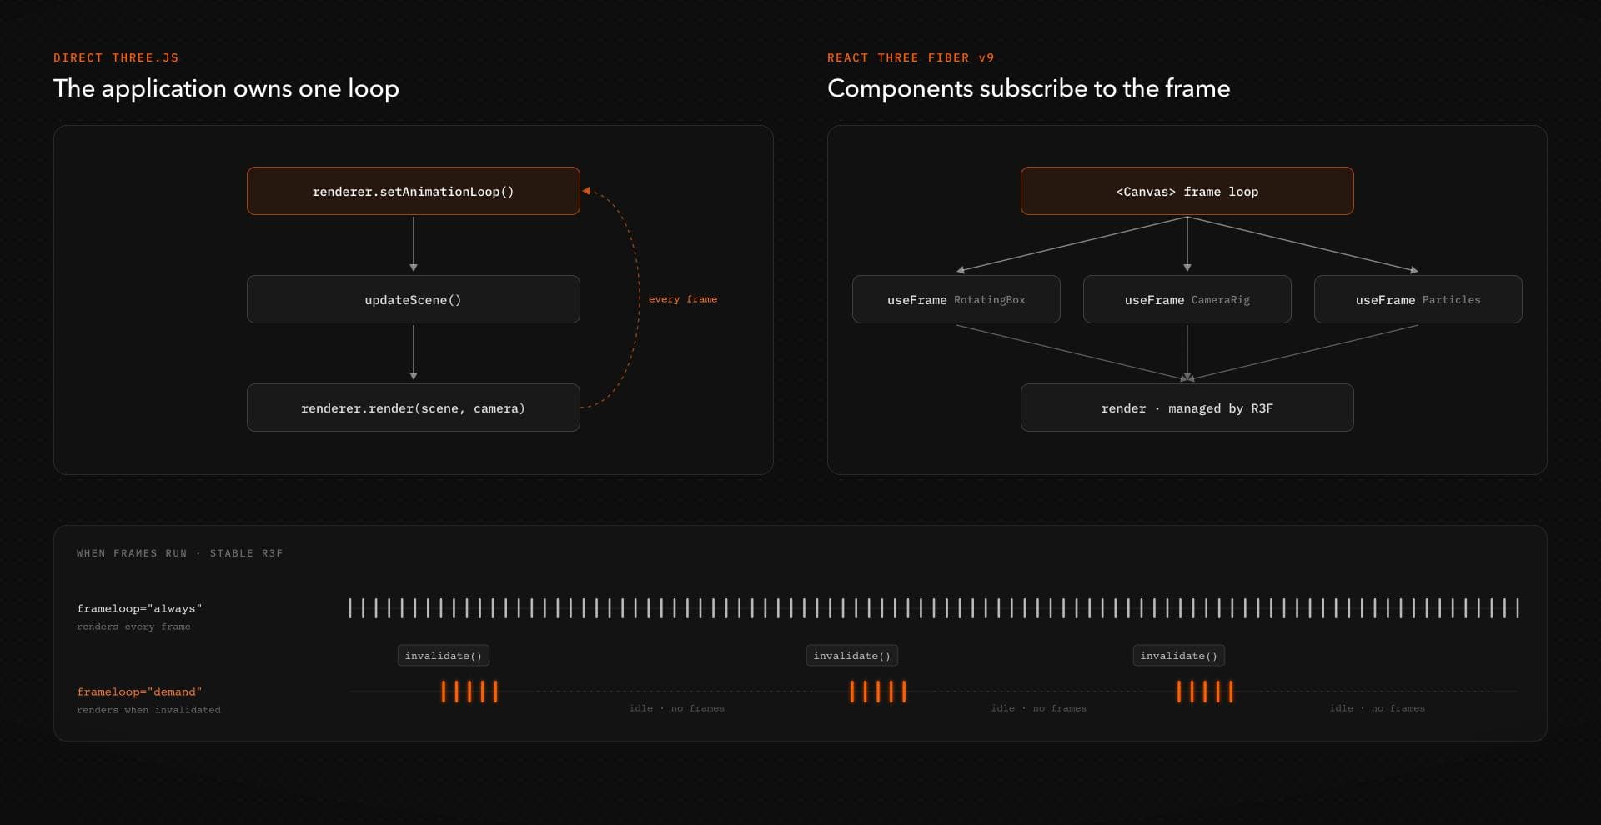Click the frameloop="demand" label
Image resolution: width=1601 pixels, height=825 pixels.
[x=139, y=692]
